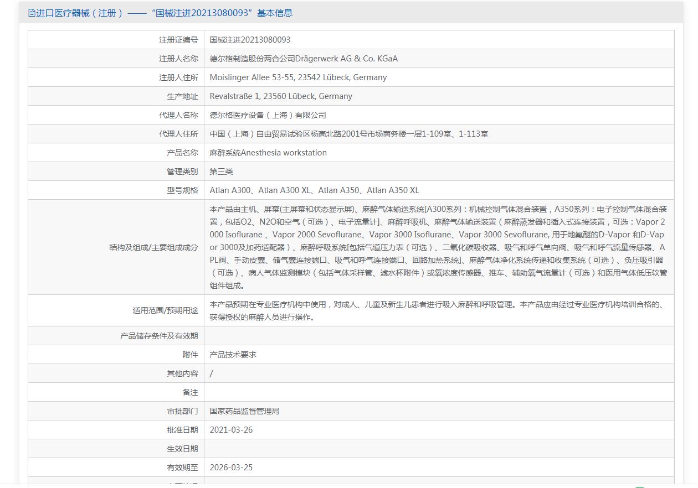Click the 生产地址 label
698x488 pixels.
pyautogui.click(x=182, y=96)
